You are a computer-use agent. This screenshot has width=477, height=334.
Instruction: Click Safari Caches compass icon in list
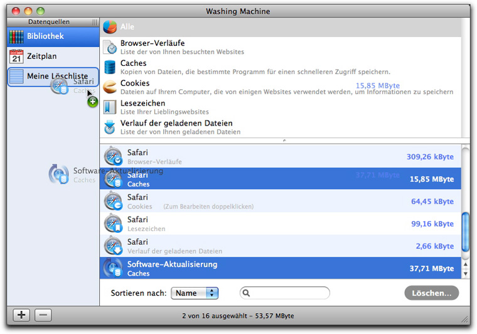[x=113, y=179]
